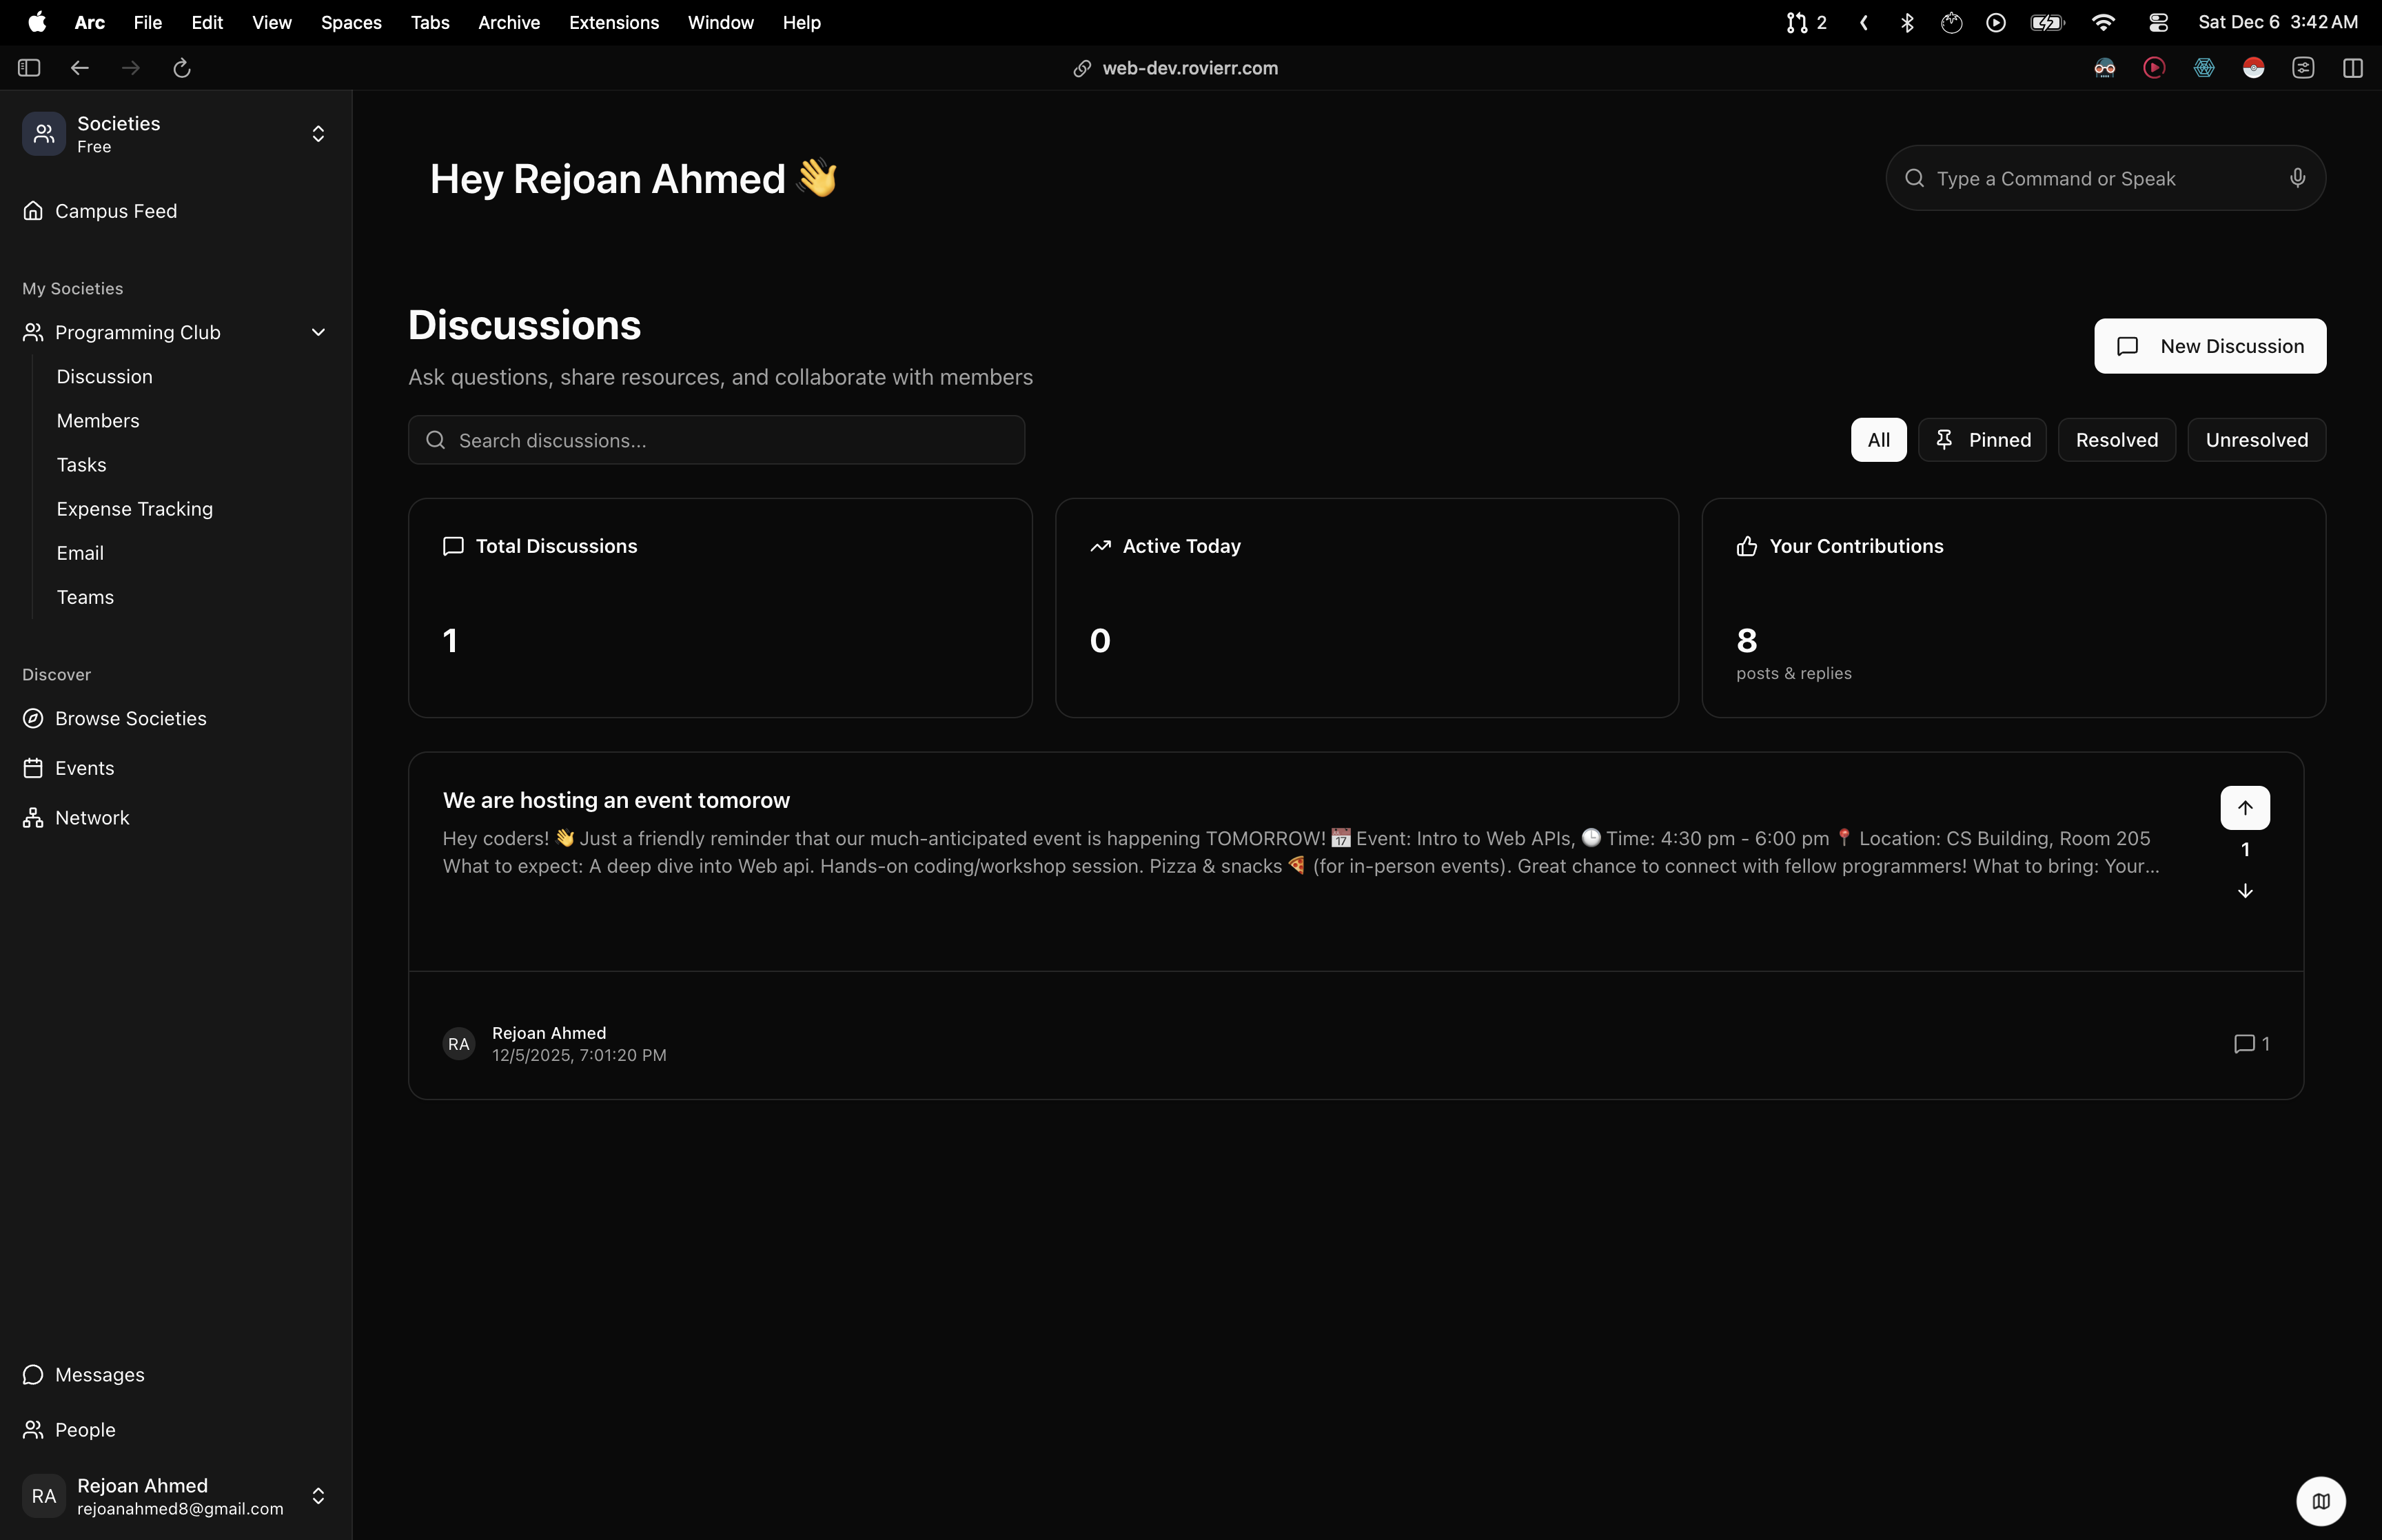Go to Expense Tracking in sidebar
The image size is (2382, 1540).
tap(135, 509)
